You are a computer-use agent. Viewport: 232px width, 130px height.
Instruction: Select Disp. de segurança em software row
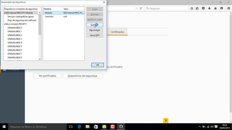pyautogui.click(x=22, y=20)
